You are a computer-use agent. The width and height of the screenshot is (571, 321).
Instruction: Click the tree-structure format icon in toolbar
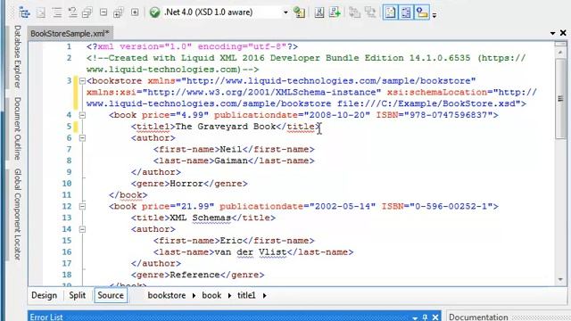(24, 12)
